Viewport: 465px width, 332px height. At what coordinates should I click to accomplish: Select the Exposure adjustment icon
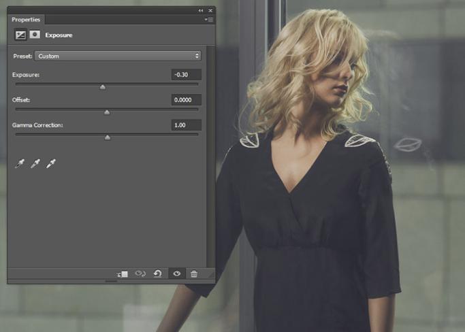click(20, 35)
